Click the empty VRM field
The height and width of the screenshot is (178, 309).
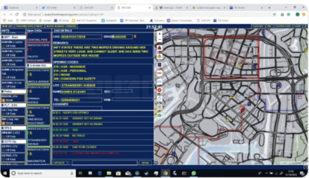click(132, 100)
